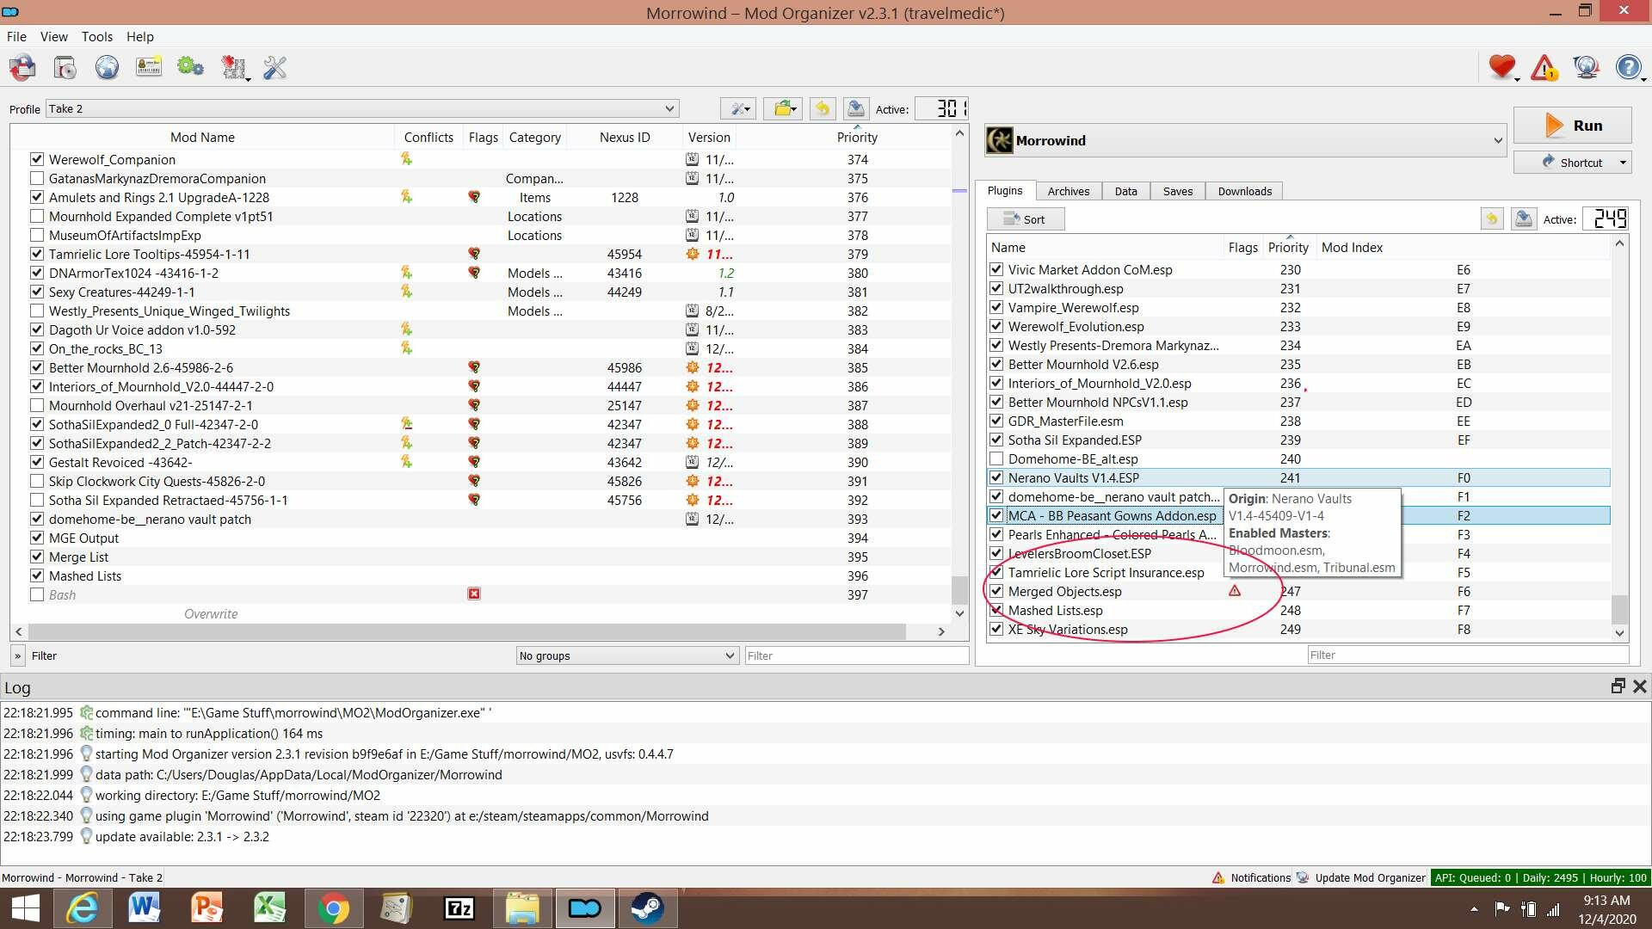The width and height of the screenshot is (1652, 929).
Task: Click create backup icon in Plugins tab
Action: click(x=1523, y=219)
